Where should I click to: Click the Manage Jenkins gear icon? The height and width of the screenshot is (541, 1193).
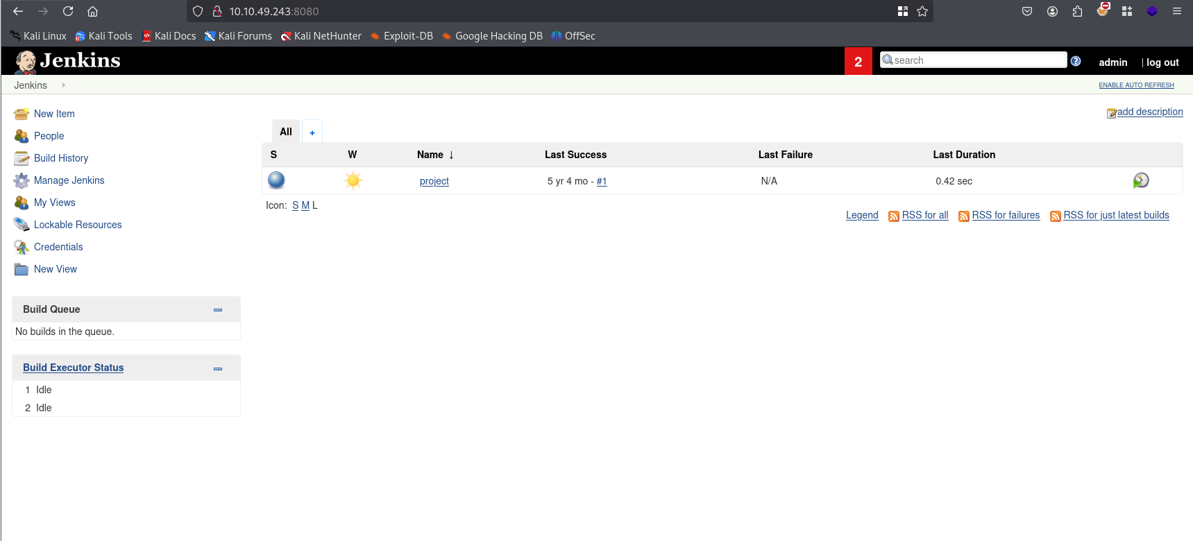tap(22, 180)
